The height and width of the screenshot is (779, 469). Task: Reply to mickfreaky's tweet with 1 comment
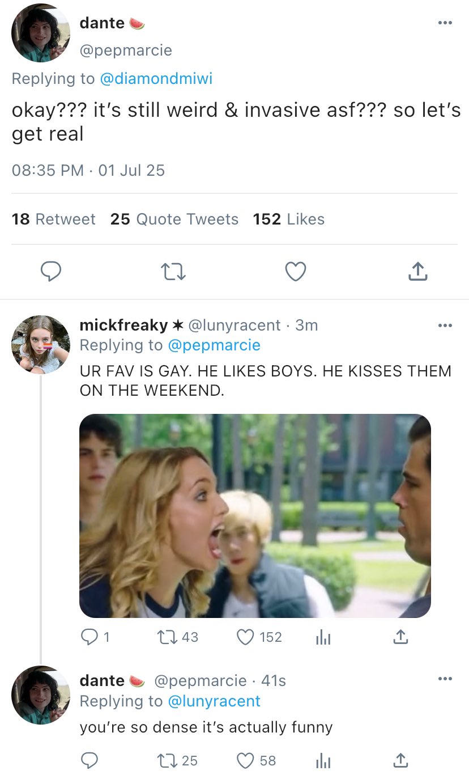point(89,637)
